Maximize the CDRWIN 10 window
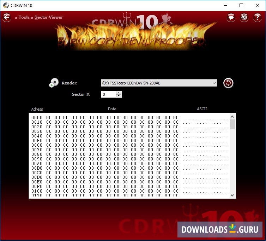The image size is (266, 241). pyautogui.click(x=241, y=5)
